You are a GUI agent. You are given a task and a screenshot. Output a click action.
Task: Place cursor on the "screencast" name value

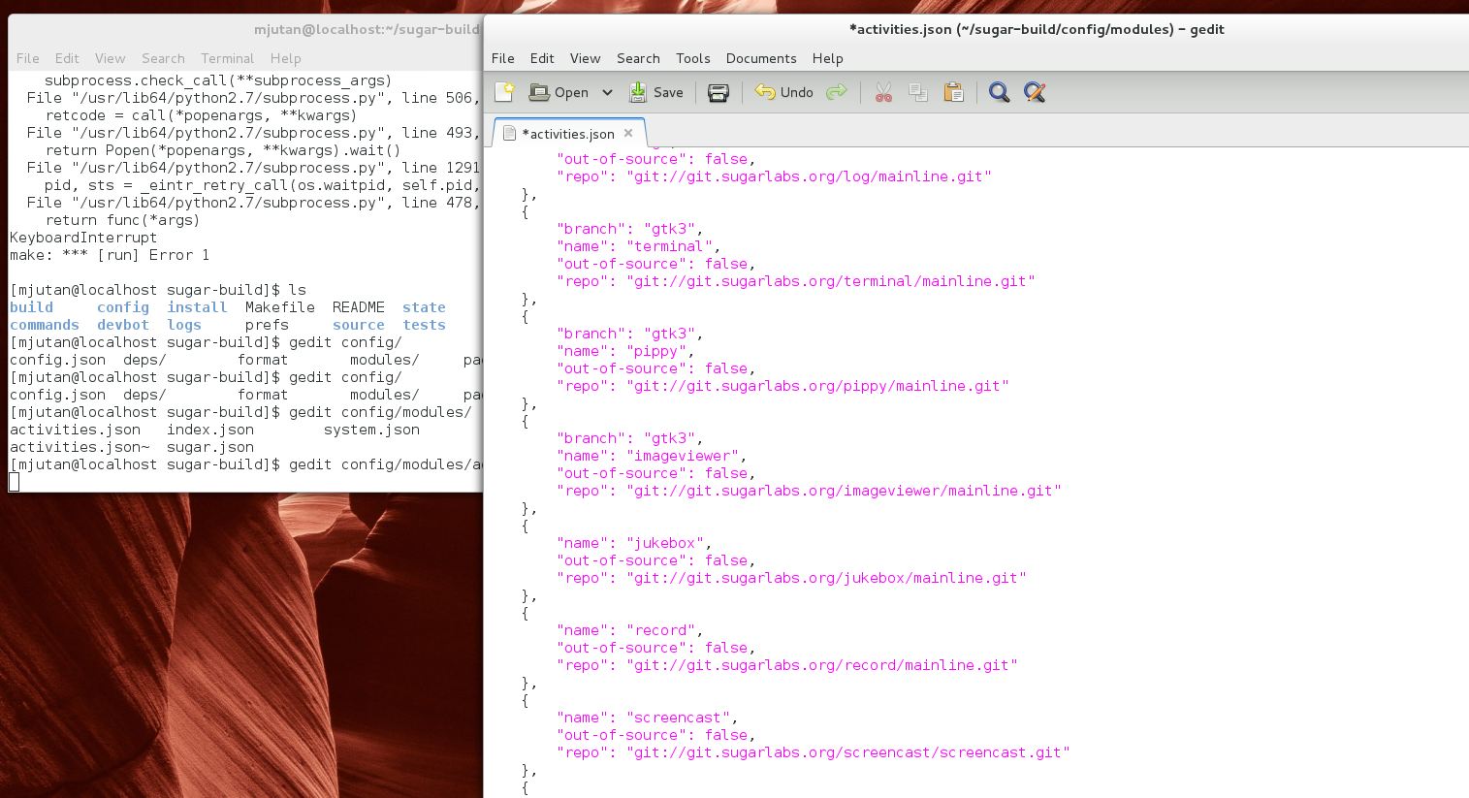[x=678, y=718]
